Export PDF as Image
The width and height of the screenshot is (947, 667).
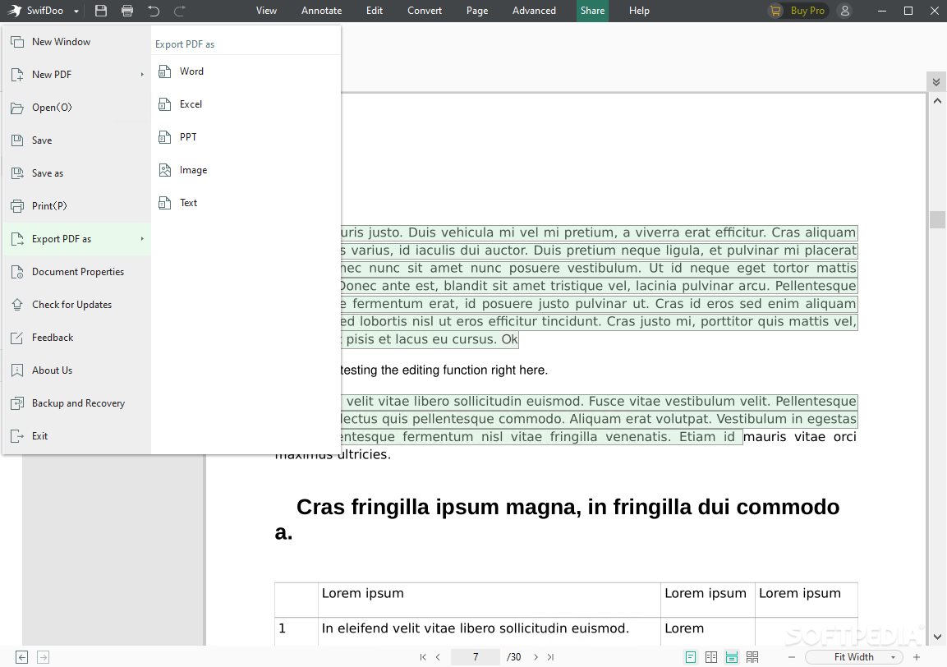coord(246,170)
